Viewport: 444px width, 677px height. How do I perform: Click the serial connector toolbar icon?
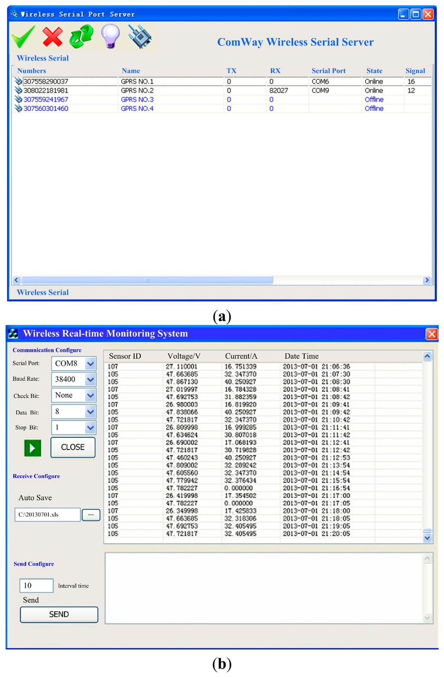point(140,36)
